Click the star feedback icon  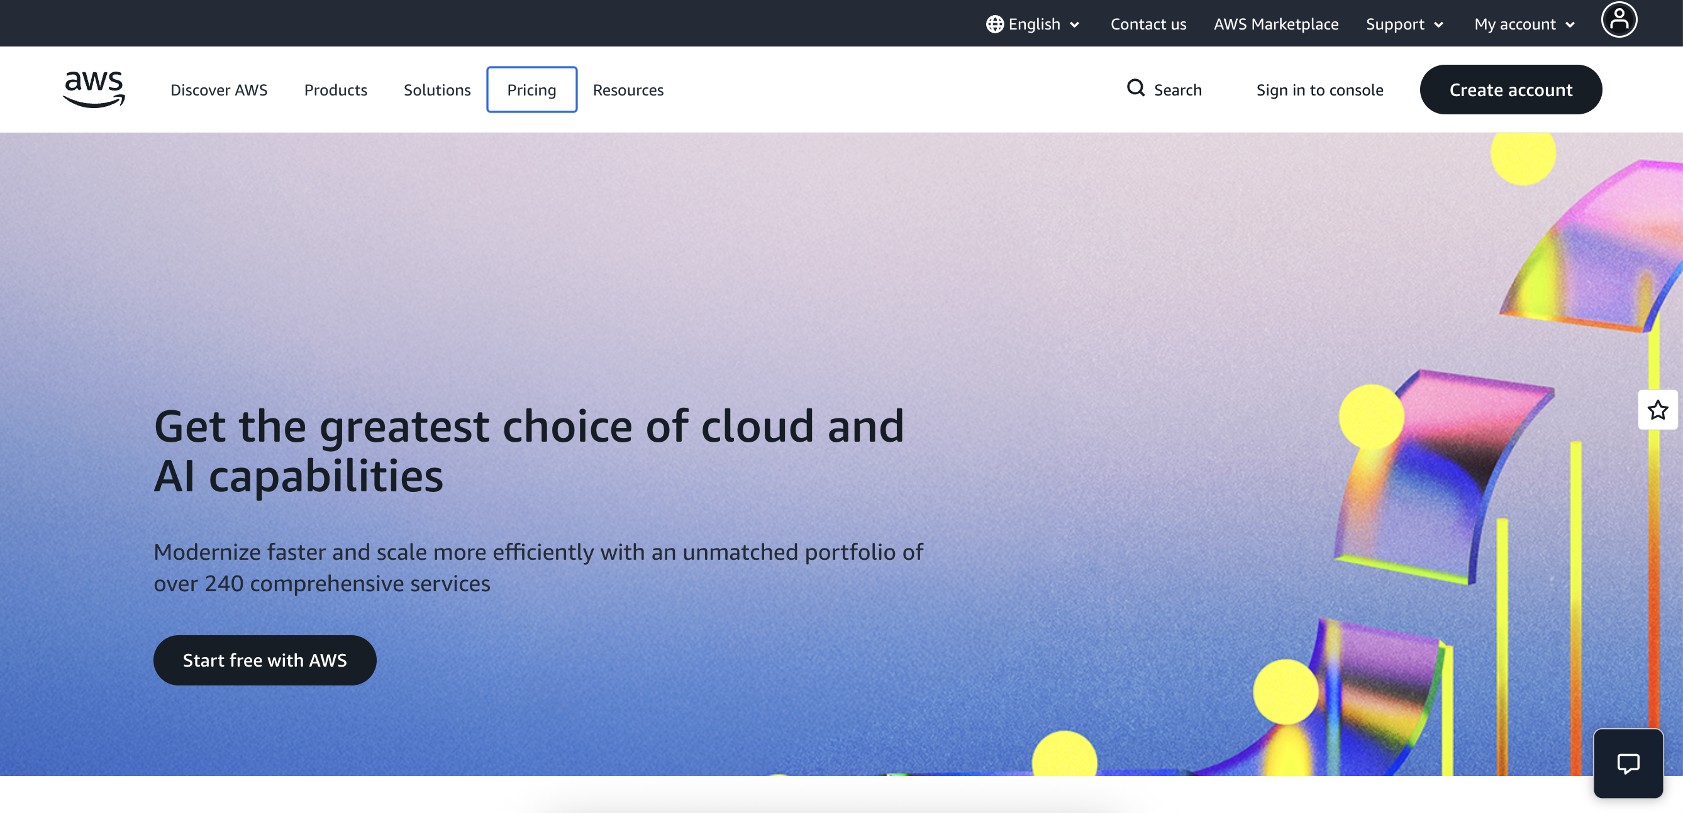[1657, 410]
